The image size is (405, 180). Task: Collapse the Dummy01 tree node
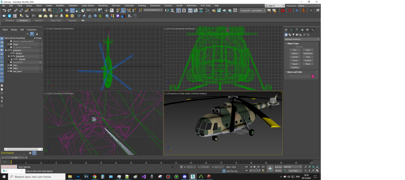(6, 50)
